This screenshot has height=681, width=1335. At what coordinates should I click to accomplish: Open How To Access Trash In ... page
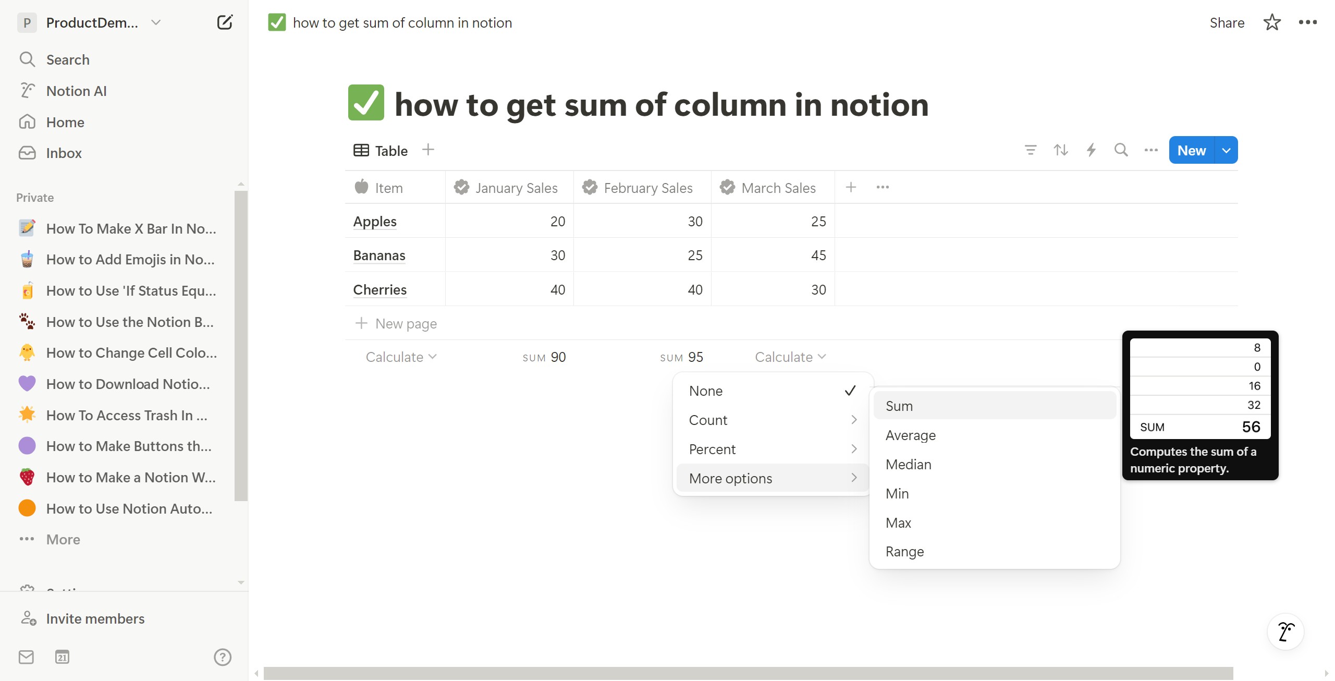tap(127, 415)
